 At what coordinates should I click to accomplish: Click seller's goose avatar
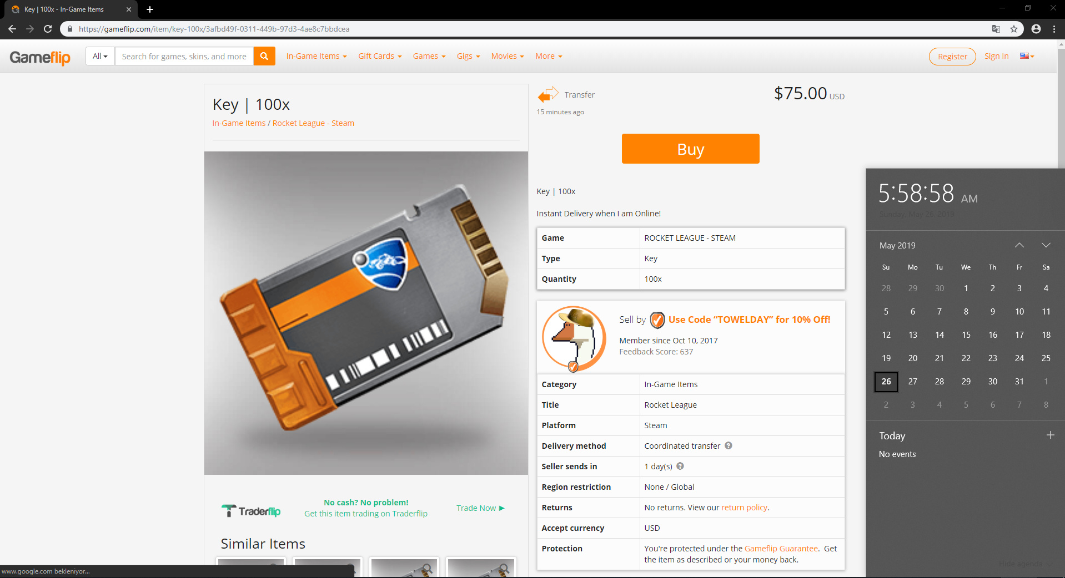574,338
